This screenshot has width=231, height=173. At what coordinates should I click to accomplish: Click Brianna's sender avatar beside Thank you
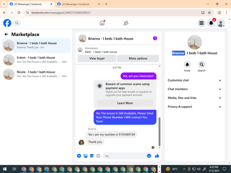coord(81,143)
